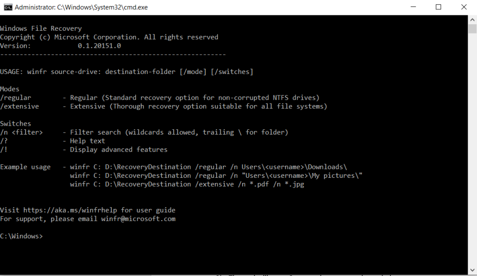Click the USAGE syntax line
The image size is (477, 276).
[126, 71]
